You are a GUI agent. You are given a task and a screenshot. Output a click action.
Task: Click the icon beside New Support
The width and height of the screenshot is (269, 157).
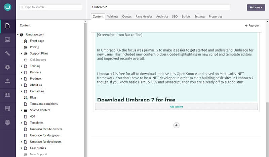point(26,154)
